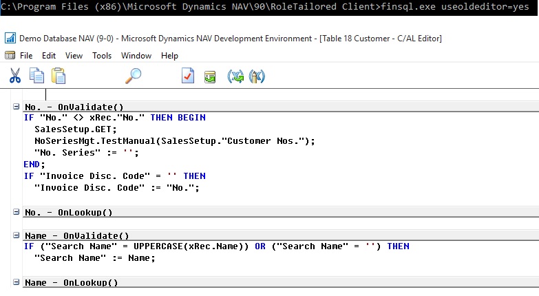The height and width of the screenshot is (296, 539).
Task: Open the File menu
Action: [26, 55]
